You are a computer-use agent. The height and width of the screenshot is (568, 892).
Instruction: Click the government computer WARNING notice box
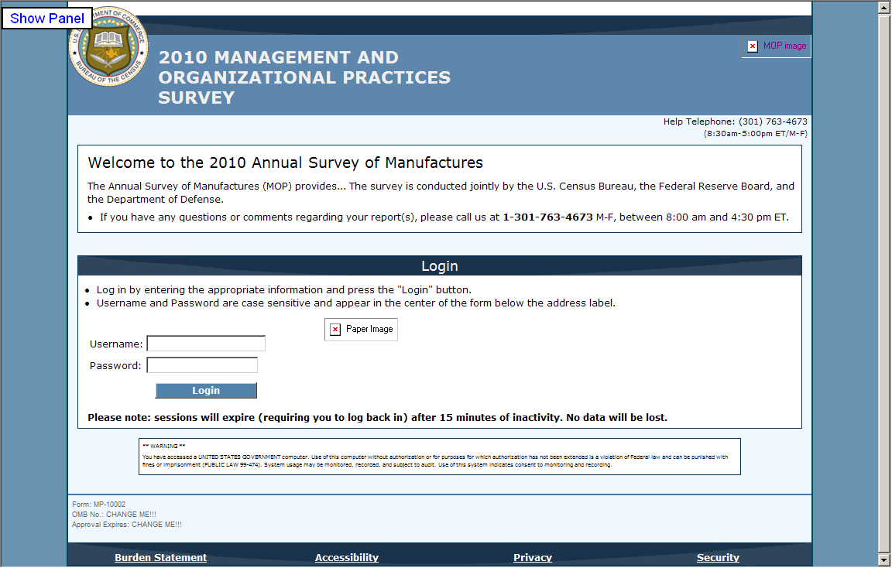point(439,457)
